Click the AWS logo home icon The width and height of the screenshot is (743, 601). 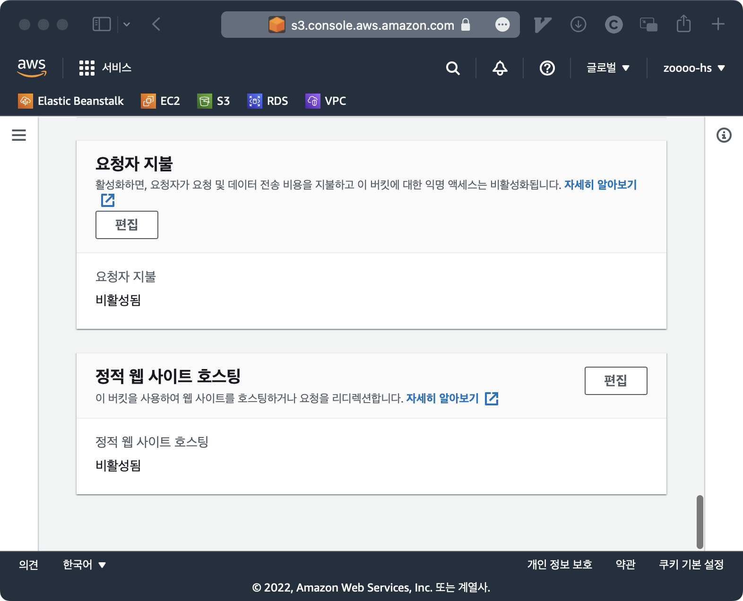pyautogui.click(x=32, y=68)
